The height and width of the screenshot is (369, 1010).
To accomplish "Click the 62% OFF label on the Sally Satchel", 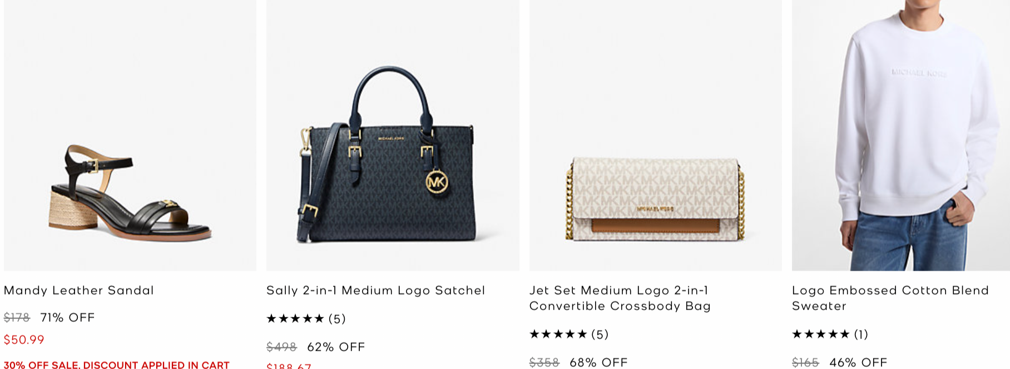I will point(336,347).
